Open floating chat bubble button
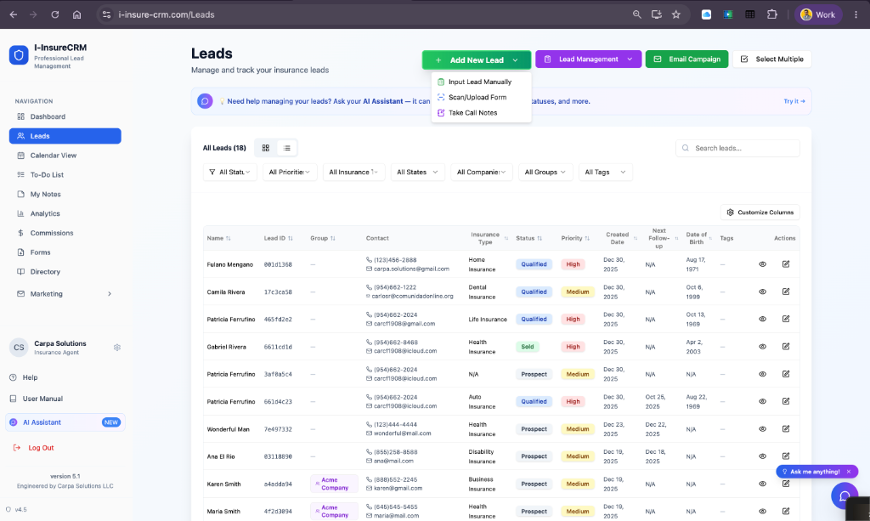This screenshot has height=521, width=870. 845,496
